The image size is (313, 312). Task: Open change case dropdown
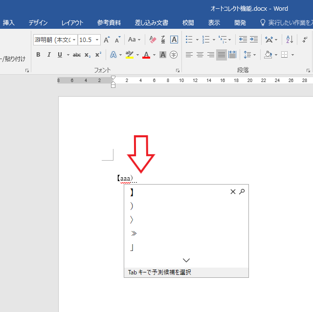134,40
